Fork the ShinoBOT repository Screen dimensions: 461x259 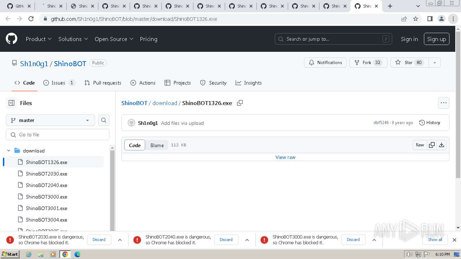[x=368, y=63]
